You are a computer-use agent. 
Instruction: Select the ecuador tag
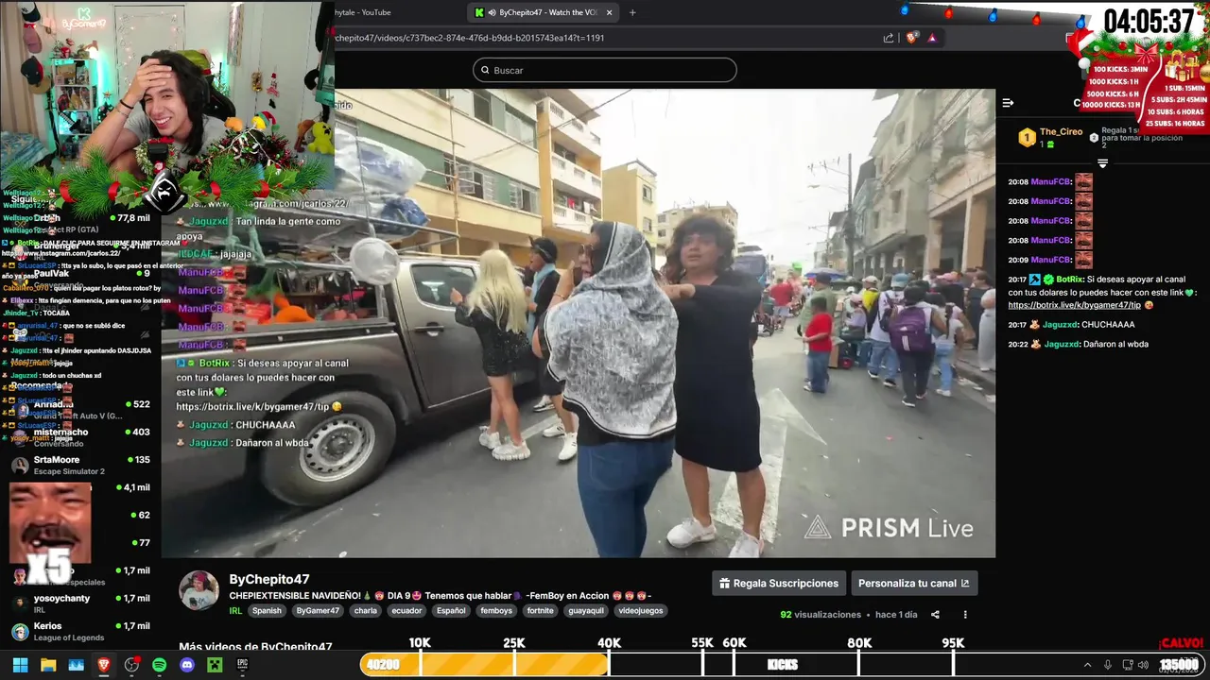pyautogui.click(x=406, y=611)
